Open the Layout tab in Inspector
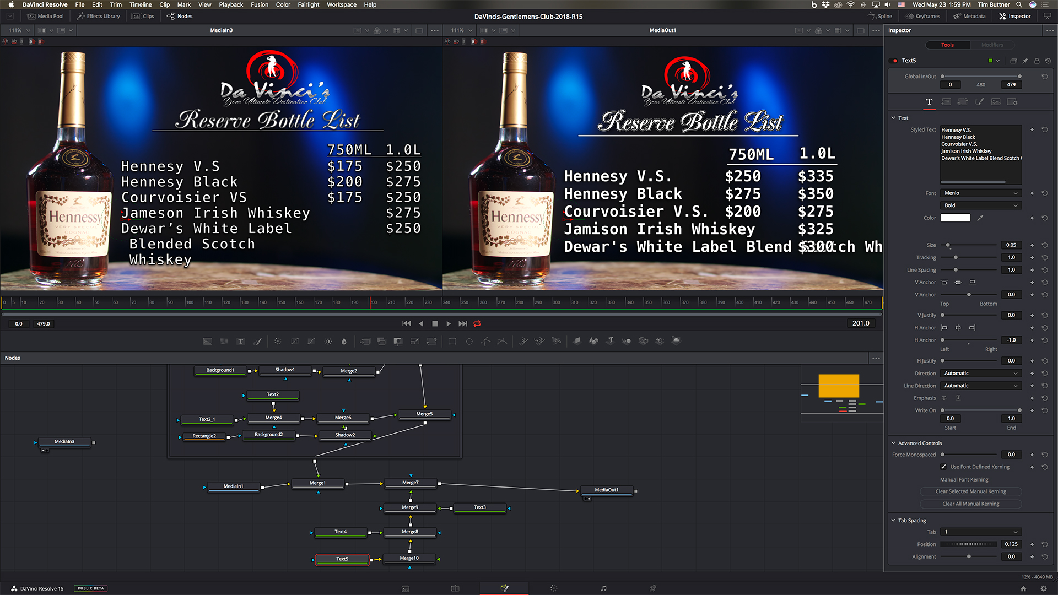Screen dimensions: 1058x595 tap(946, 102)
